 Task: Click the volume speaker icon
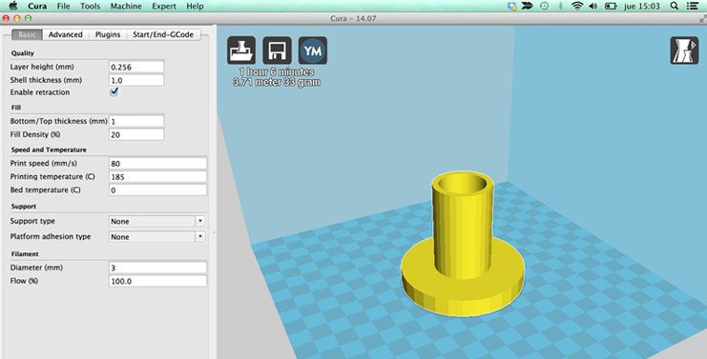tap(593, 6)
